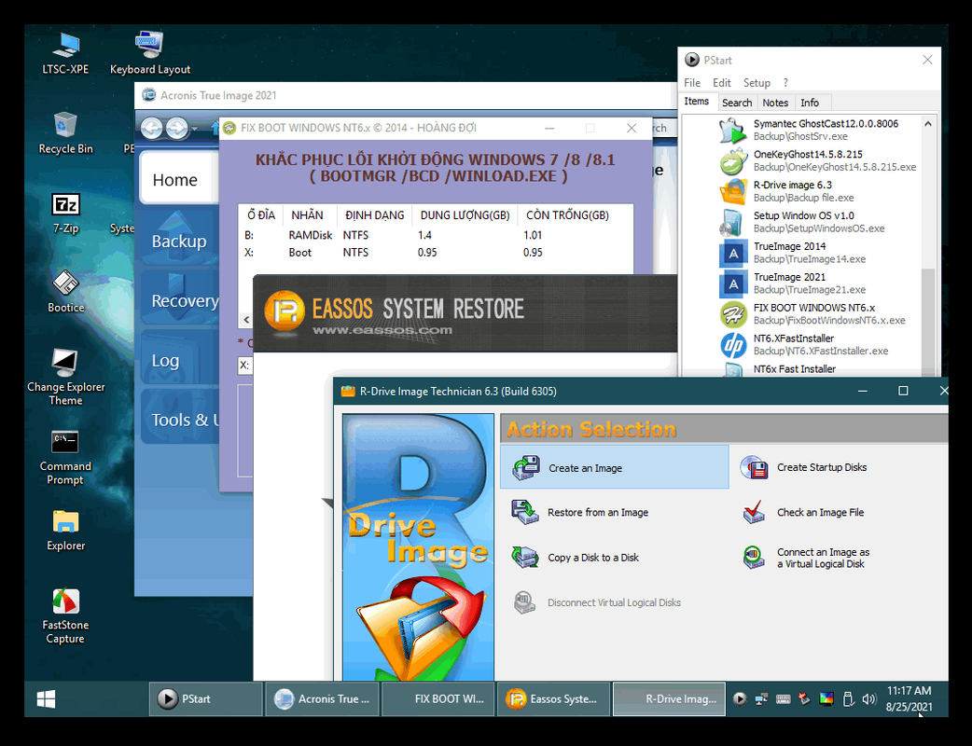Switch to Acronis True taskbar button
This screenshot has width=972, height=746.
(322, 699)
